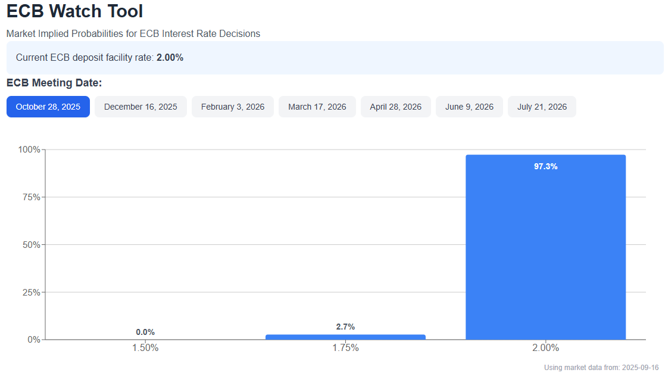Click the 1.75% x-axis label

coord(345,348)
